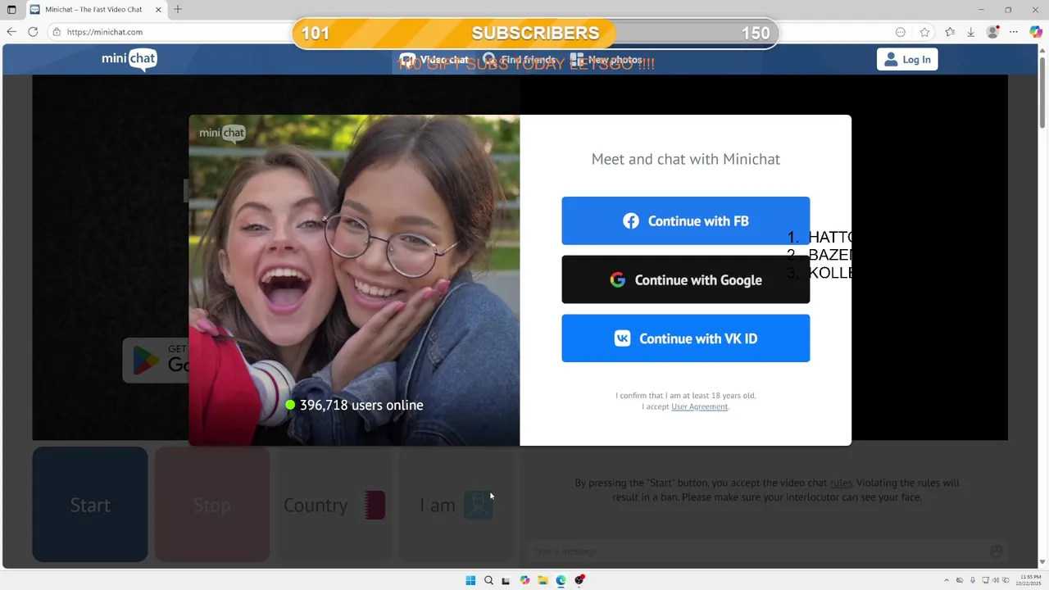Switch to Microsoft Edge on taskbar
Viewport: 1049px width, 590px height.
point(561,580)
